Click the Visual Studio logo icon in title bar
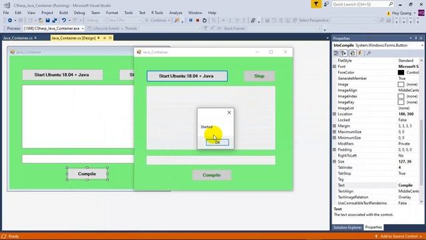This screenshot has height=240, width=426. (x=7, y=5)
